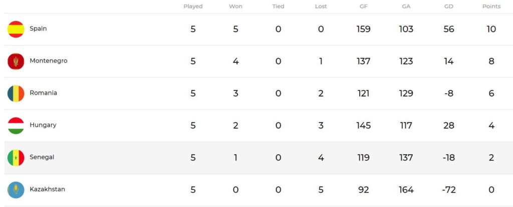The width and height of the screenshot is (513, 207).
Task: Click the Lost column header
Action: [x=321, y=7]
